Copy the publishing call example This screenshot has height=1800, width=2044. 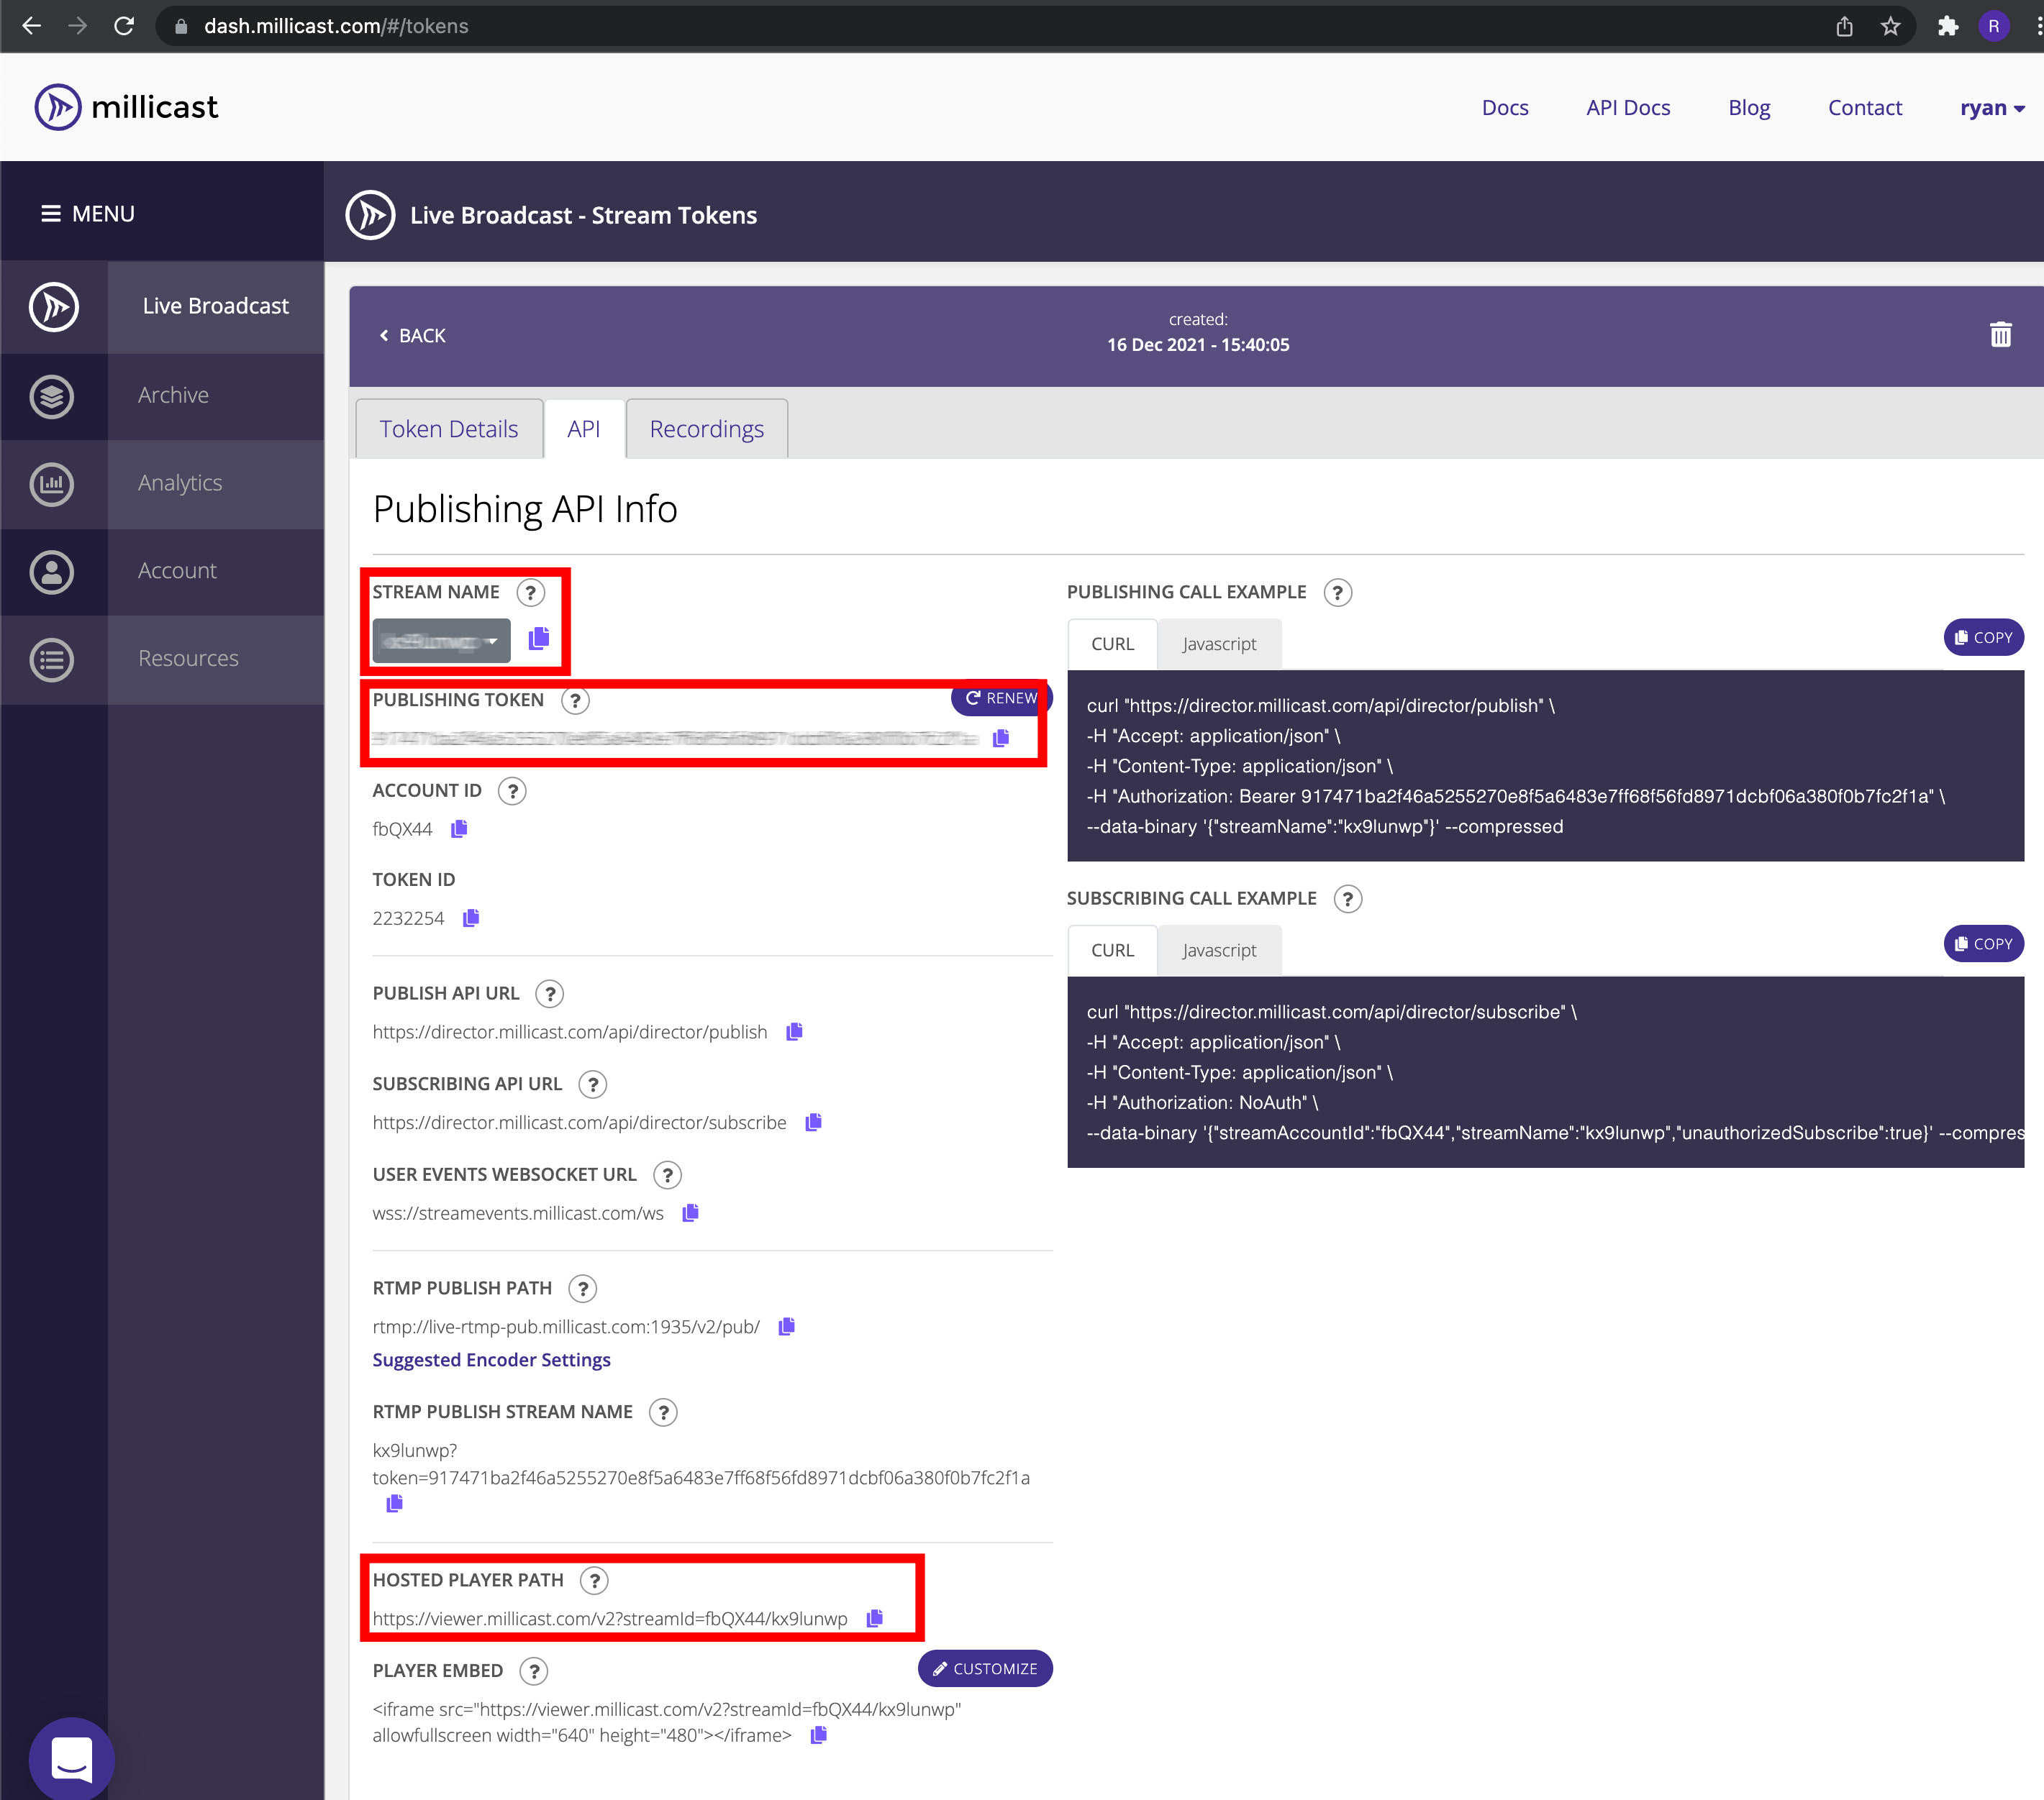pyautogui.click(x=1983, y=638)
